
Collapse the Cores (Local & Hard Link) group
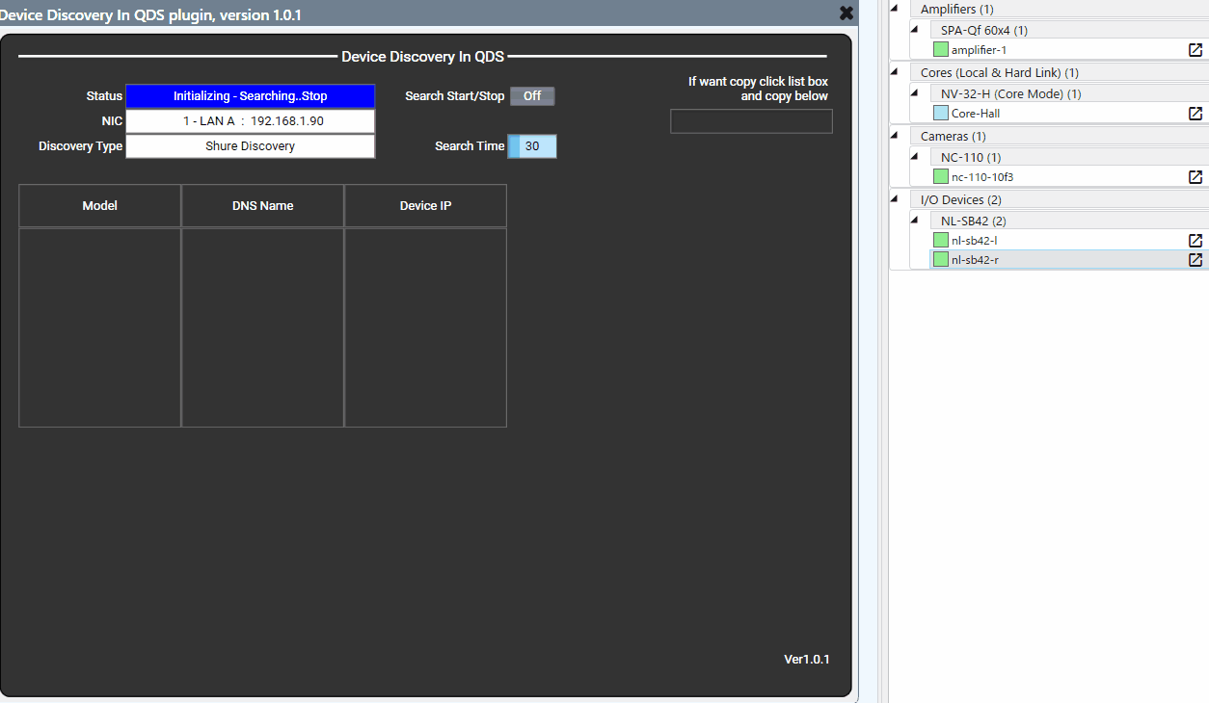coord(894,72)
